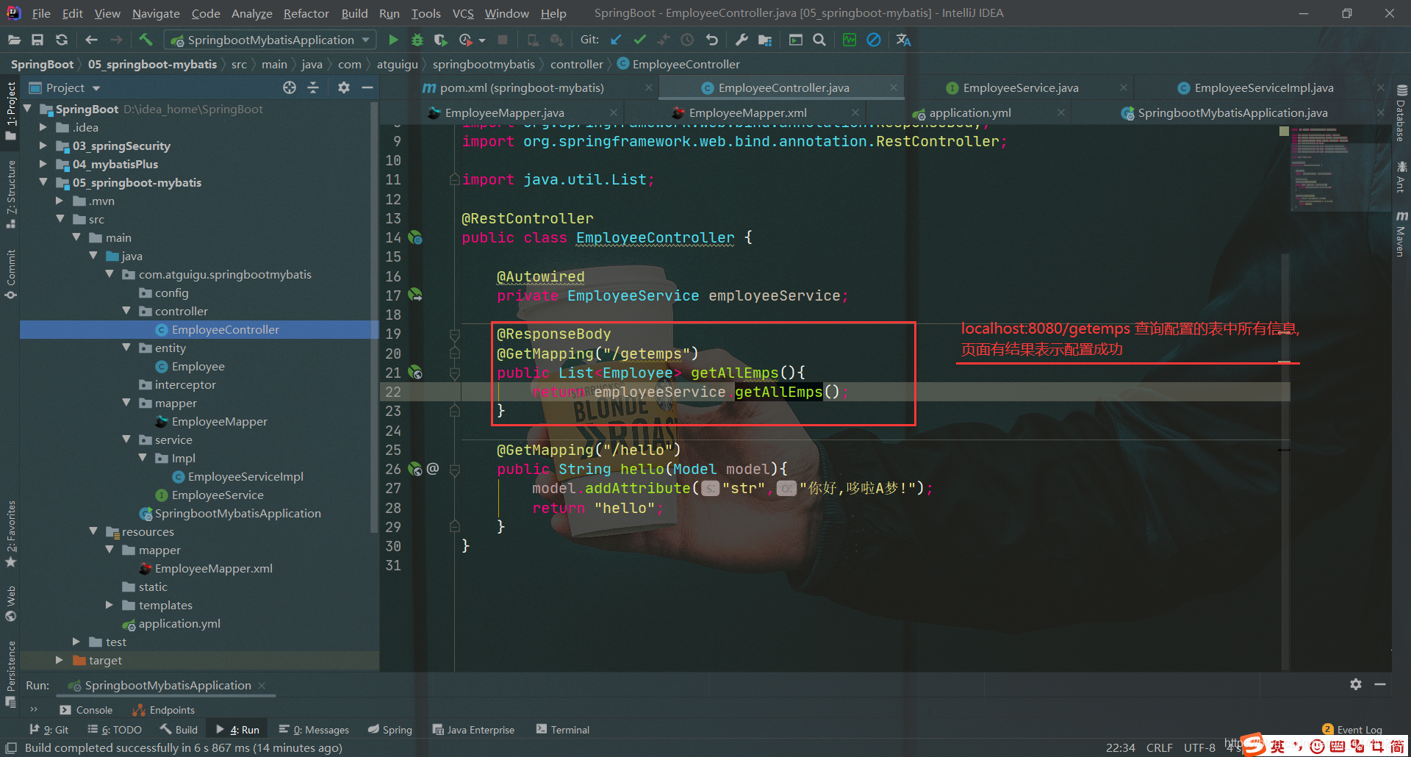Switch to application.yml editor tab
The height and width of the screenshot is (757, 1411).
coord(970,113)
